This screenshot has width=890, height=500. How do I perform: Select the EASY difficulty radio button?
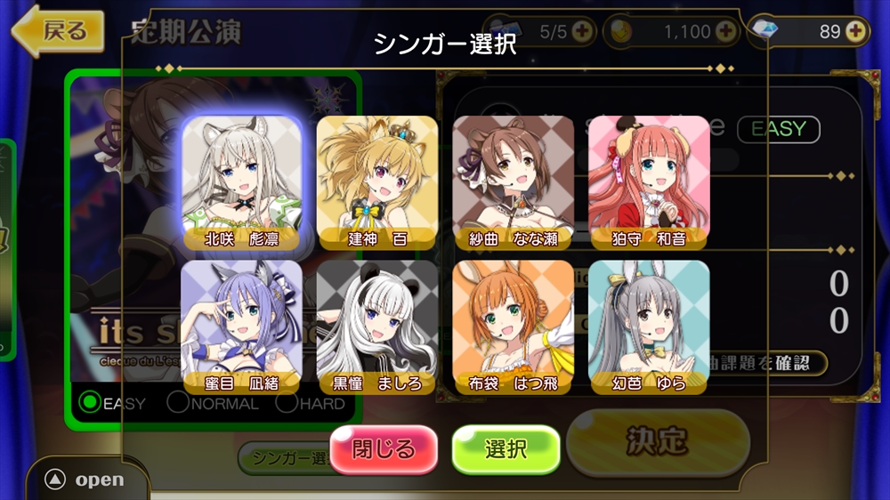click(x=90, y=402)
